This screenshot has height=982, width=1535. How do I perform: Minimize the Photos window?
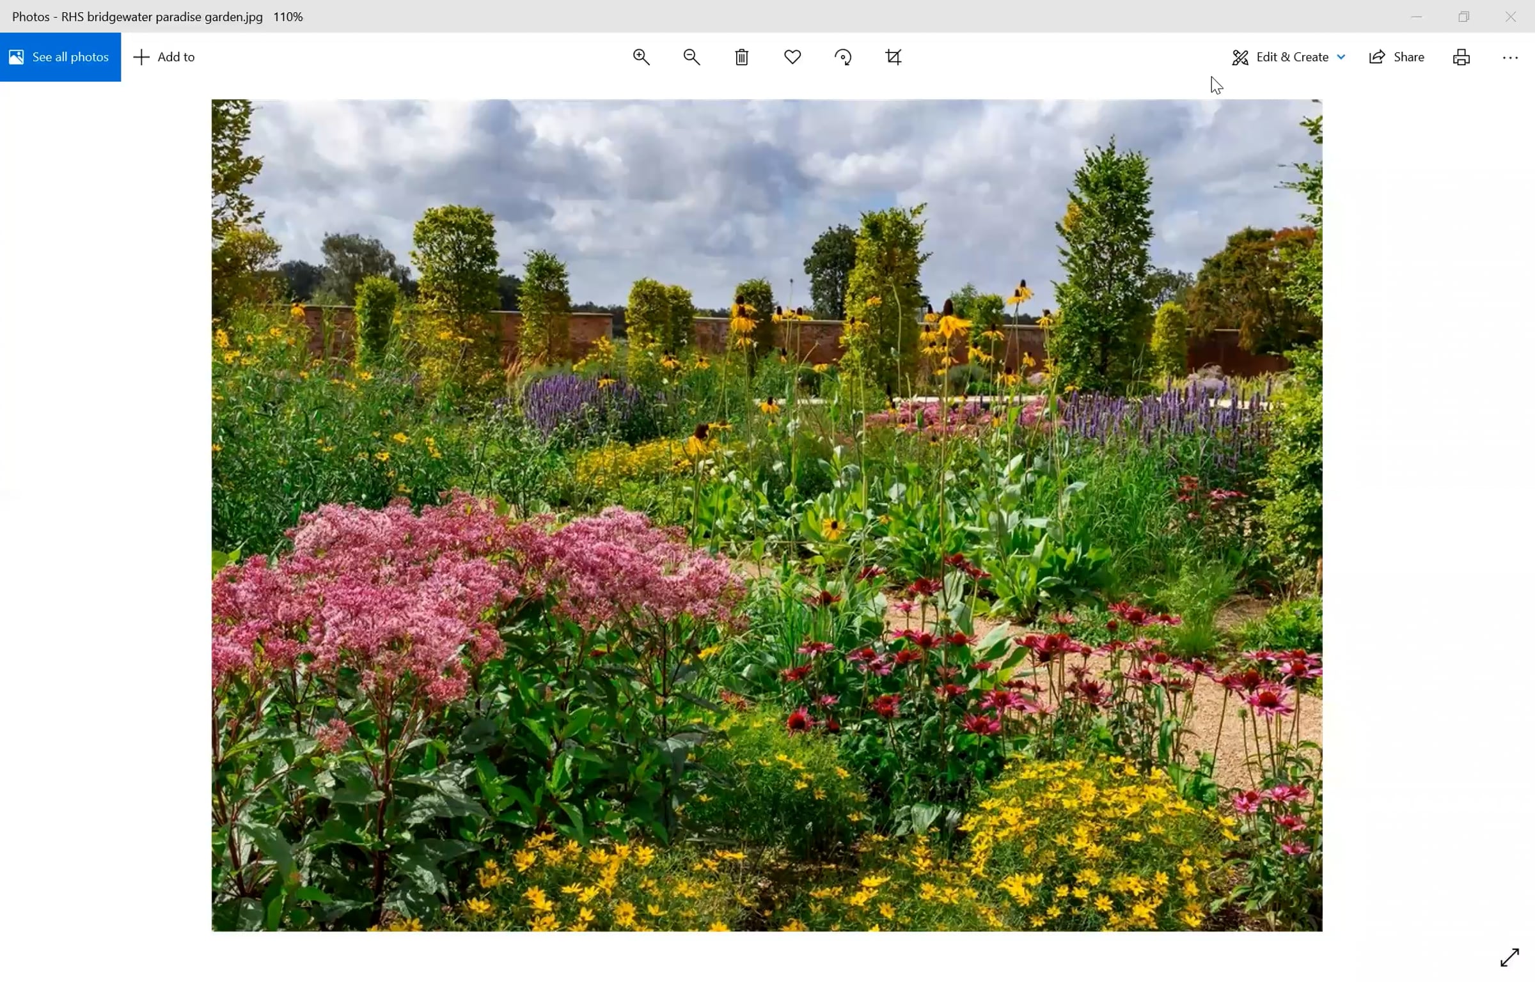pyautogui.click(x=1416, y=17)
